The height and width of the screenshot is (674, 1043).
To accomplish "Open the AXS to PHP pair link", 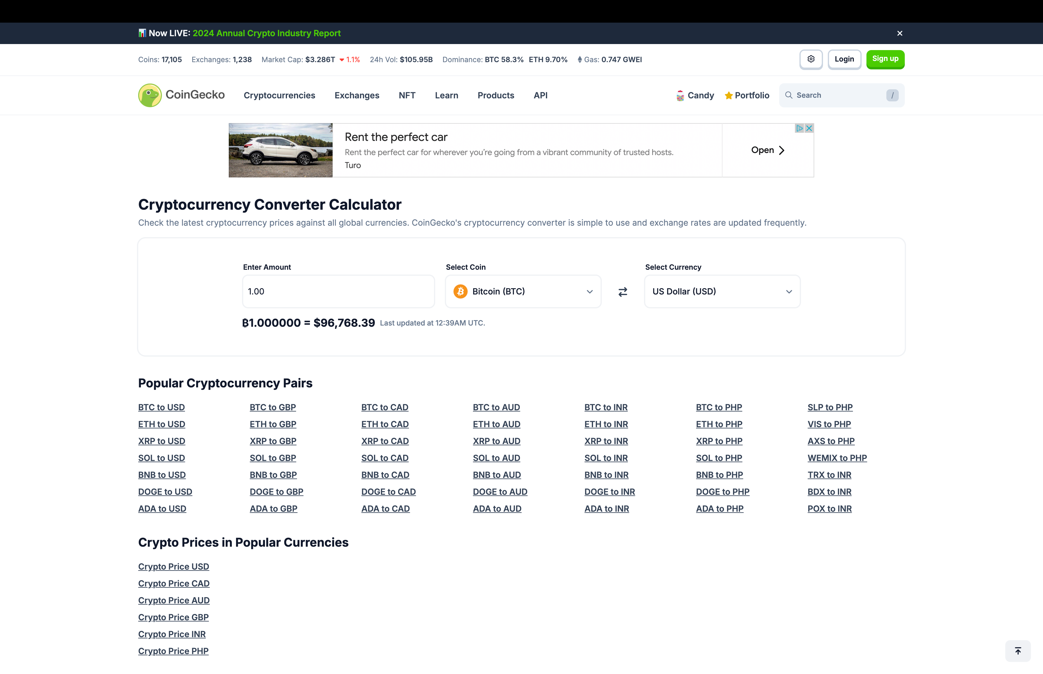I will point(831,441).
